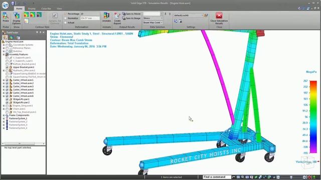Click the Yield Stress label
The image size is (321, 180).
click(x=306, y=162)
